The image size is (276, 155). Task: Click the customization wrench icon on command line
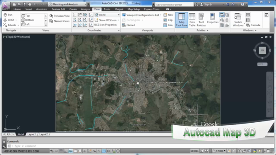pyautogui.click(x=4, y=146)
